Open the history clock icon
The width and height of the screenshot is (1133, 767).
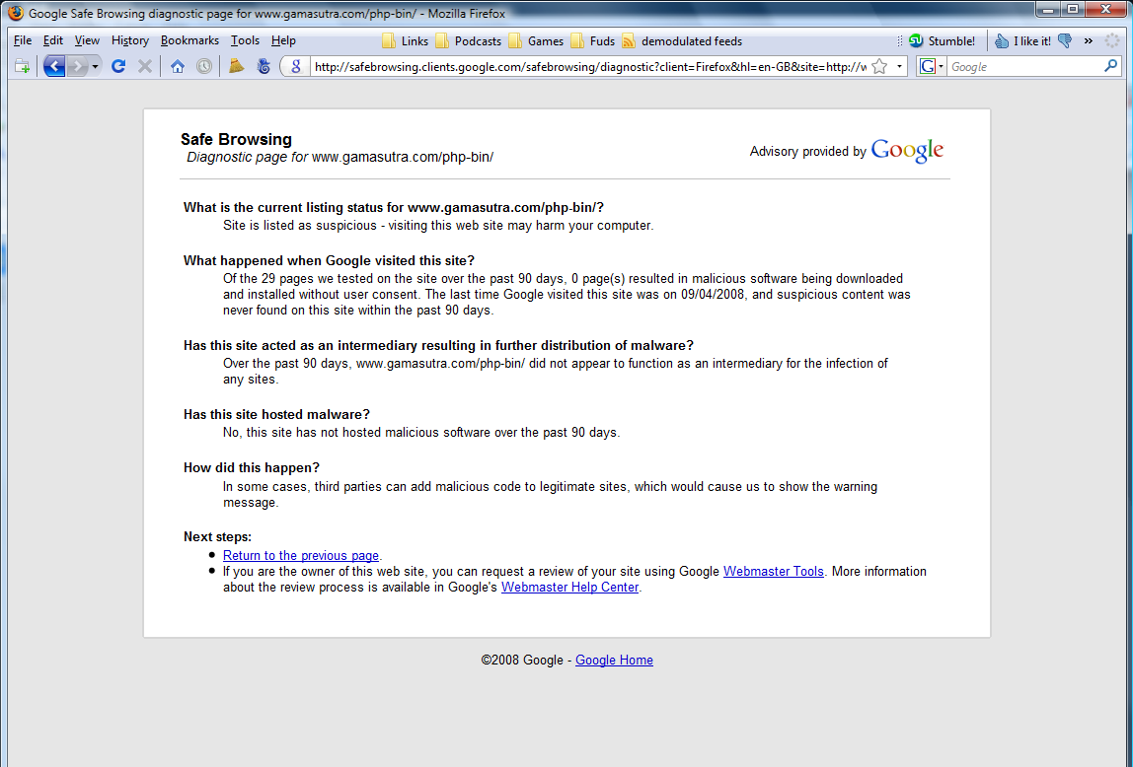coord(204,66)
